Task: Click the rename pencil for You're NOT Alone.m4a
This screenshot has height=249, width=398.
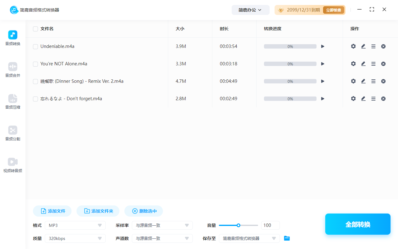Action: coord(363,63)
